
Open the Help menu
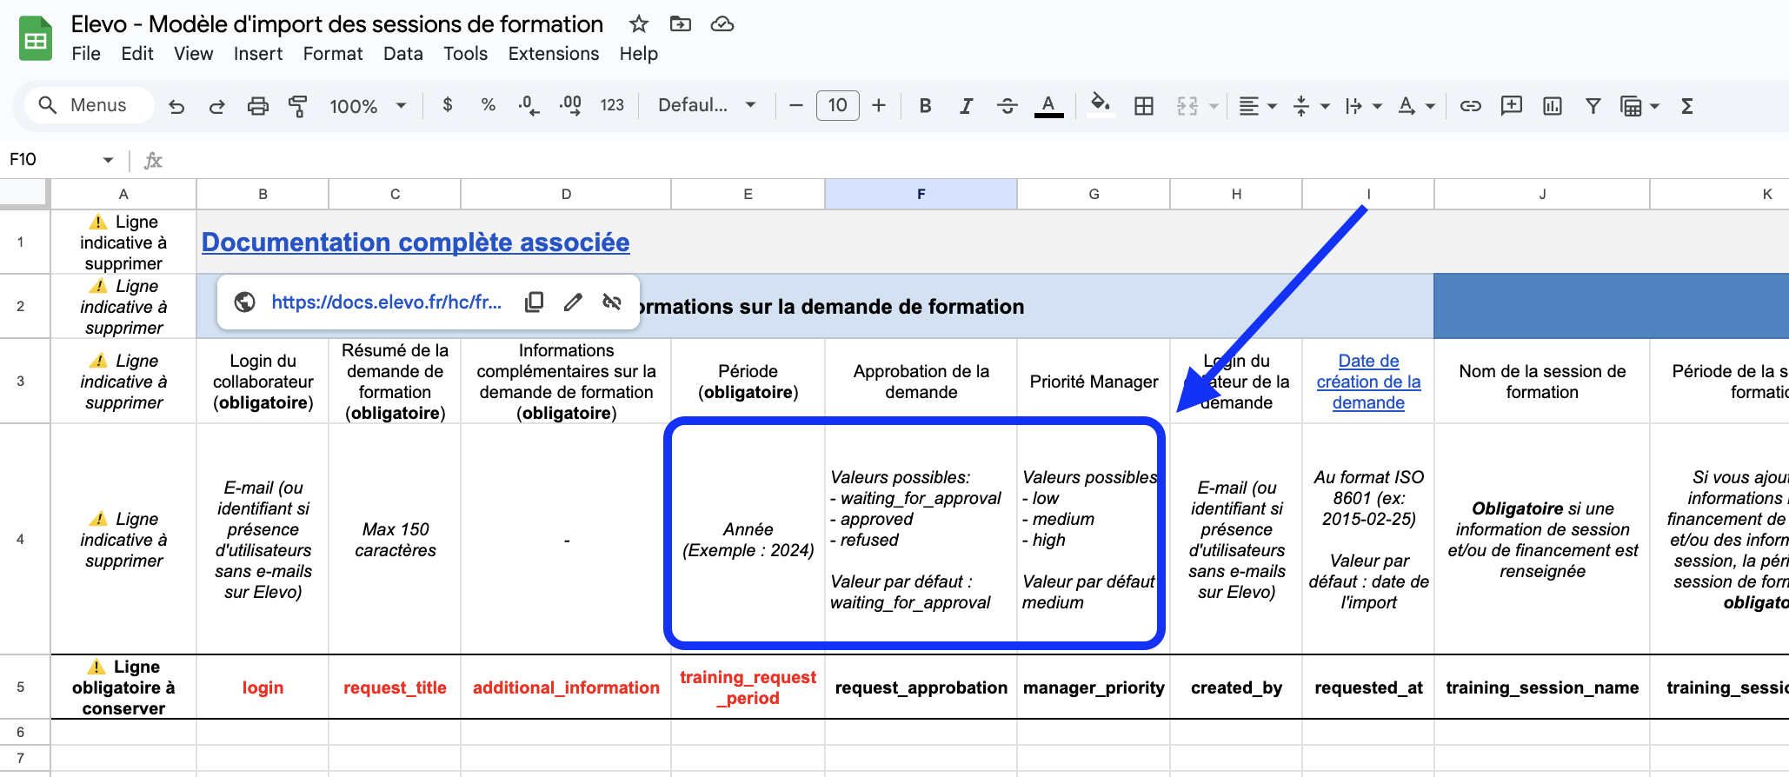(x=639, y=54)
